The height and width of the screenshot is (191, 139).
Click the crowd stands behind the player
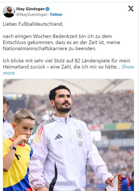pos(103,108)
